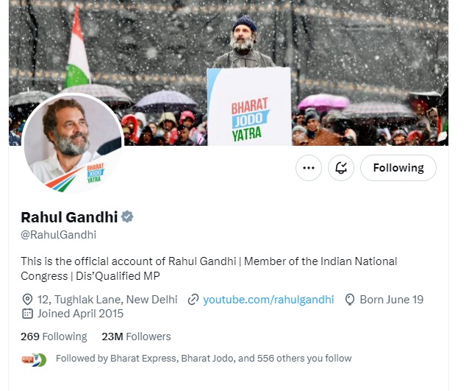Click the Rahul Gandhi display name
This screenshot has width=469, height=391.
tap(69, 217)
